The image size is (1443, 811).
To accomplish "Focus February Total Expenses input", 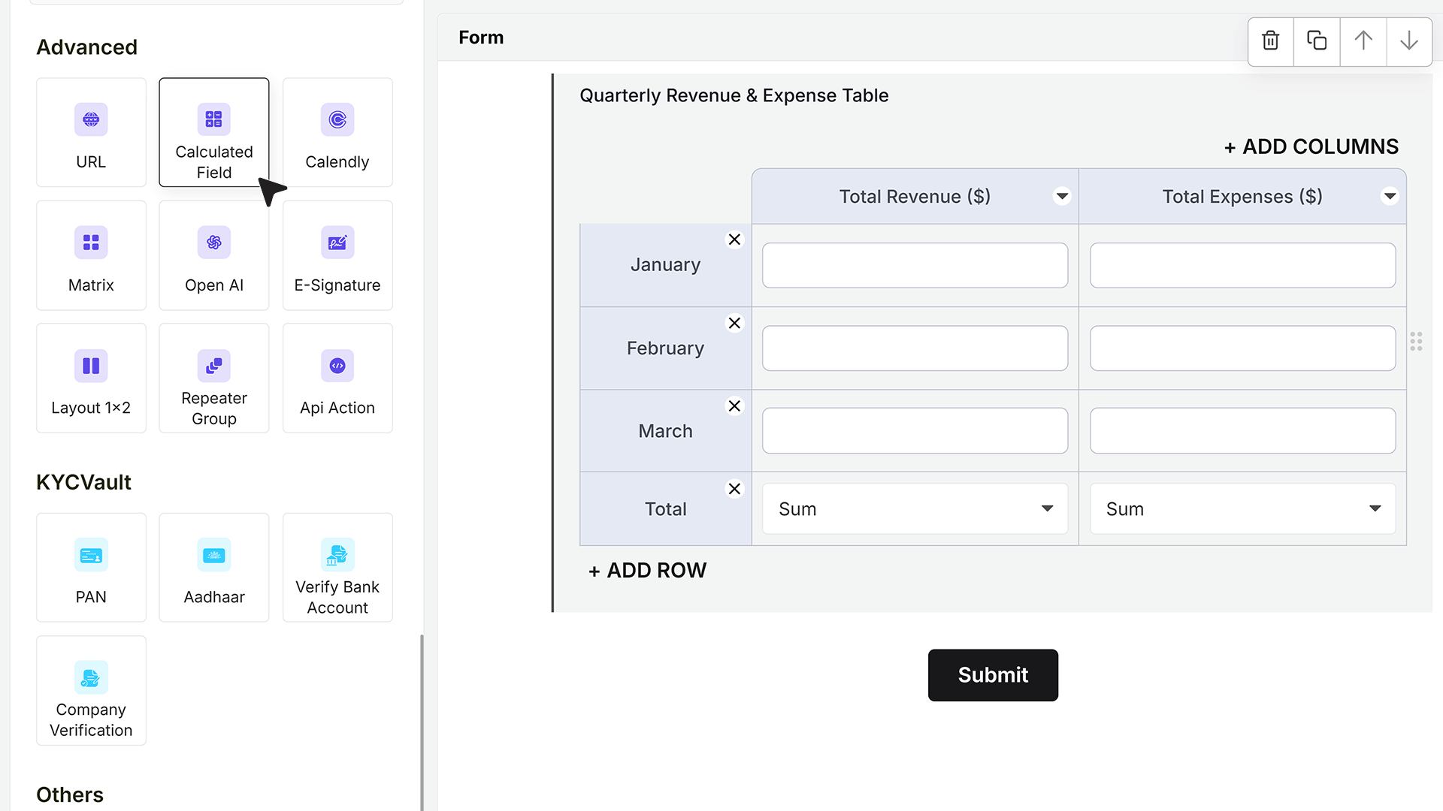I will tap(1242, 348).
